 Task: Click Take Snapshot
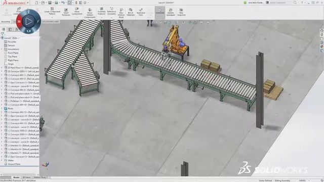click(x=181, y=12)
